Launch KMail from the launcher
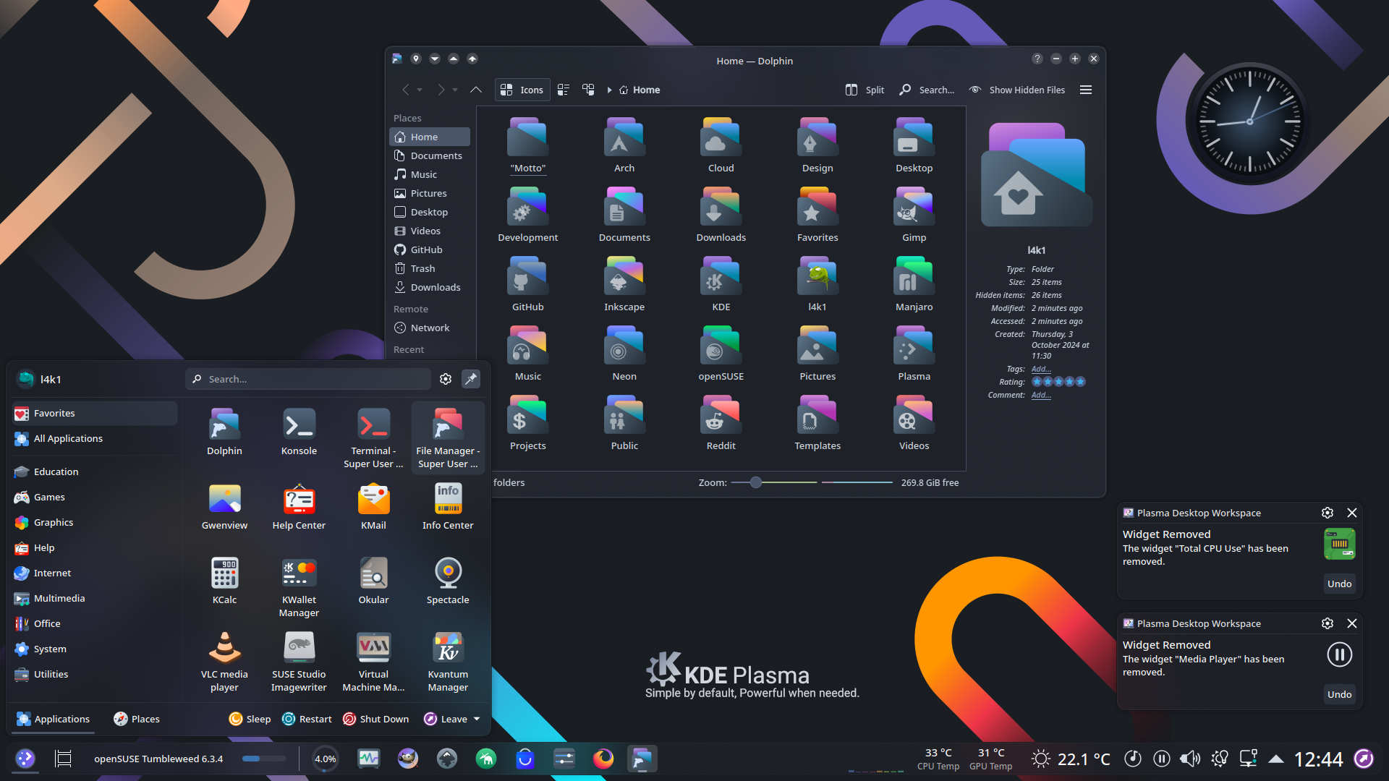 pos(373,506)
